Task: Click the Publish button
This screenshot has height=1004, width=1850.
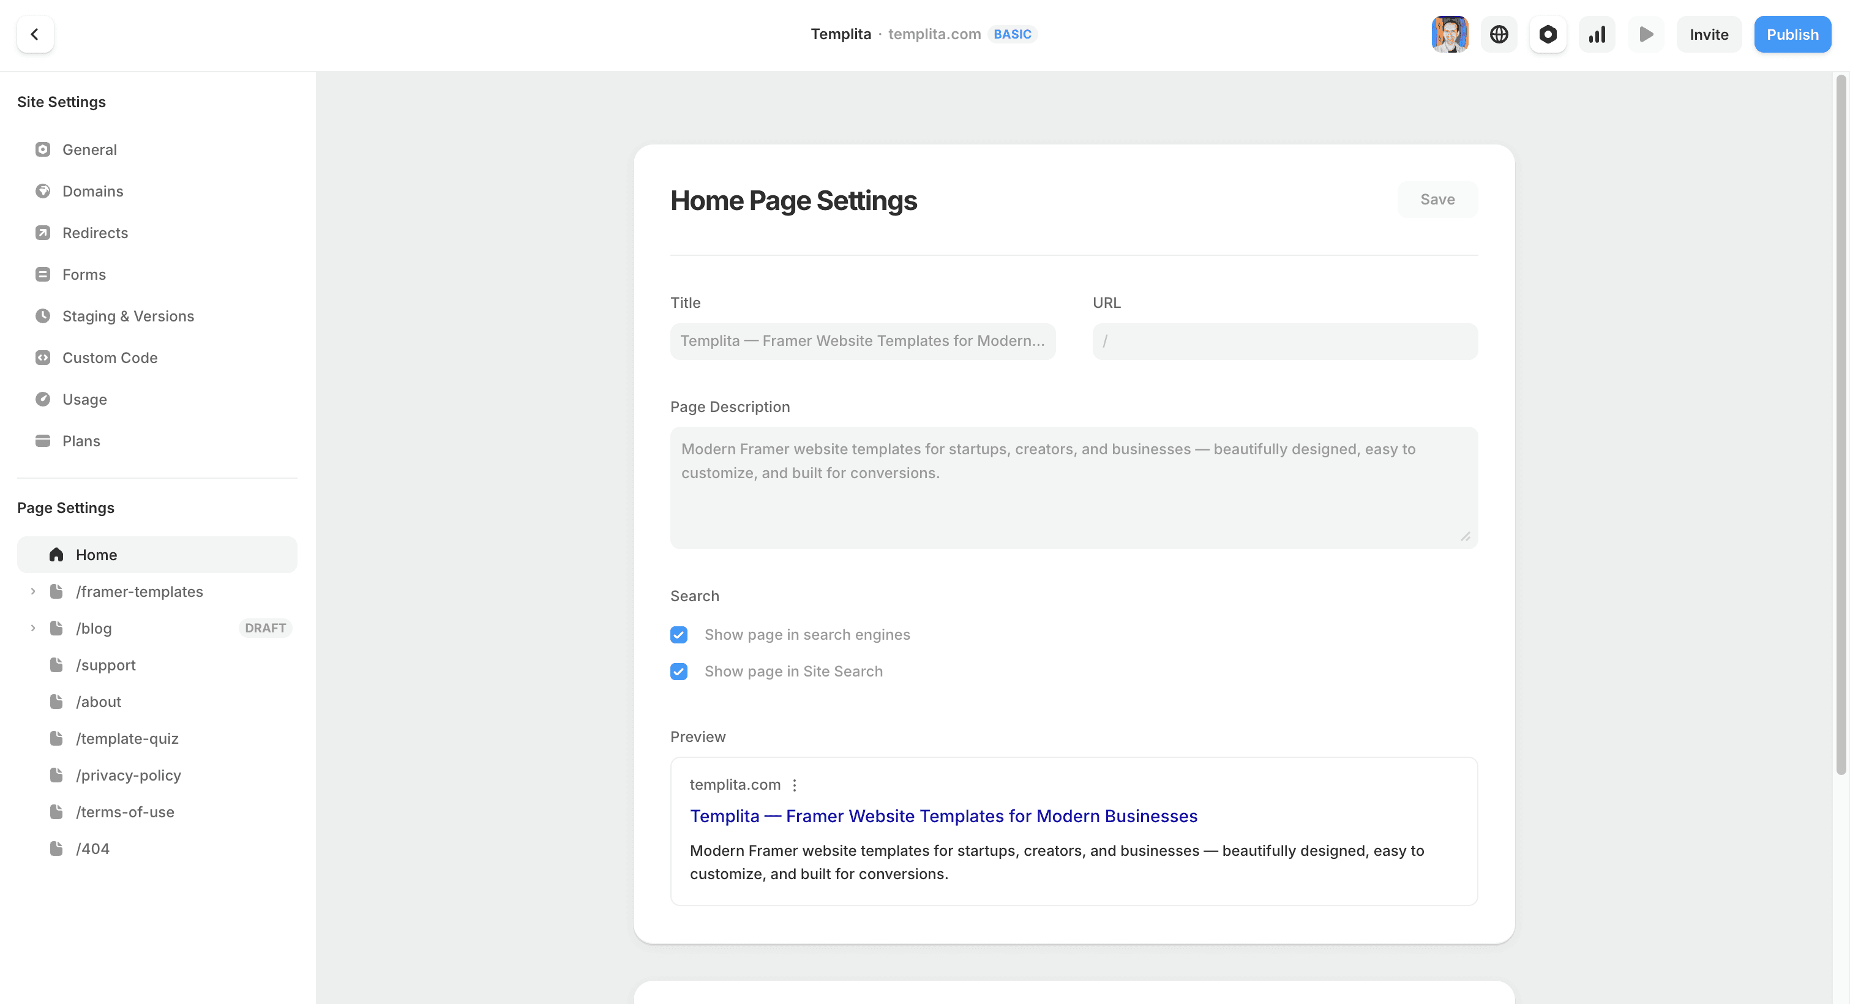Action: coord(1792,34)
